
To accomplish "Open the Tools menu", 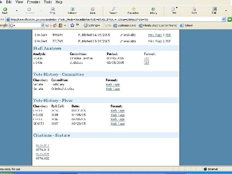I will click(47, 2).
